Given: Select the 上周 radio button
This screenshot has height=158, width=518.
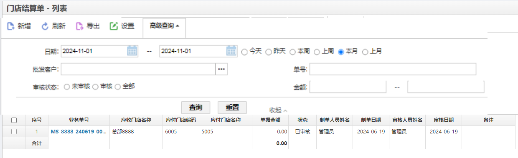Looking at the screenshot, I should [317, 52].
